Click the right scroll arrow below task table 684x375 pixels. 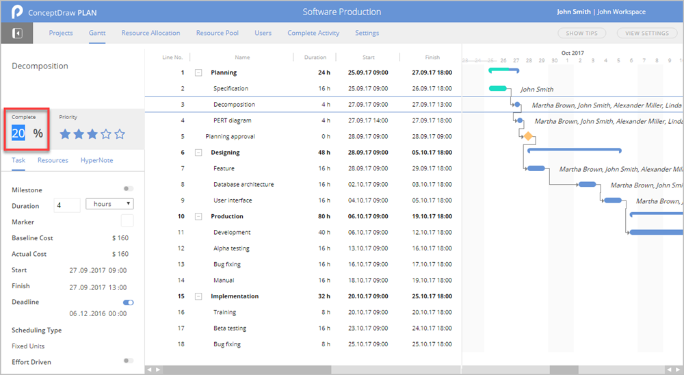pyautogui.click(x=158, y=370)
